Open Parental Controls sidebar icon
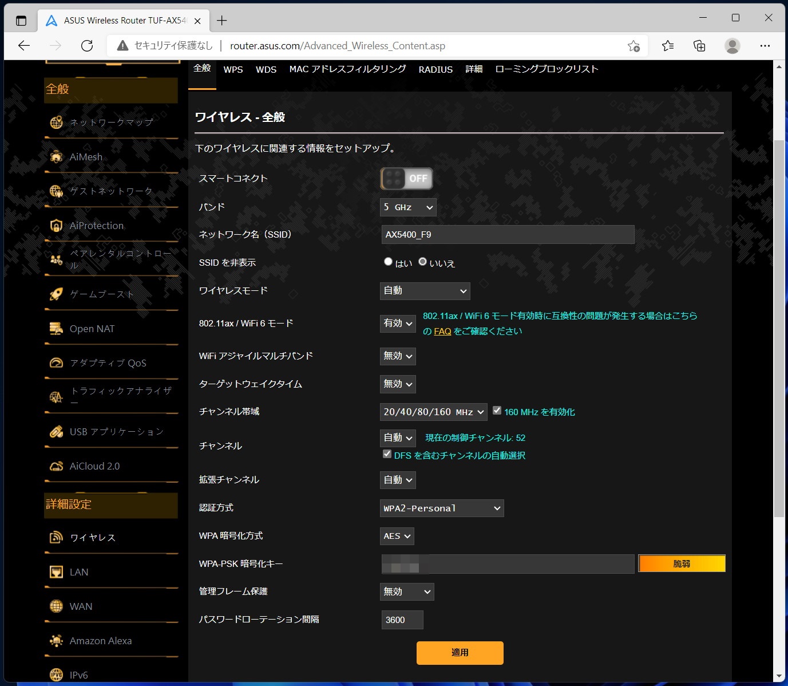This screenshot has height=686, width=788. [56, 259]
